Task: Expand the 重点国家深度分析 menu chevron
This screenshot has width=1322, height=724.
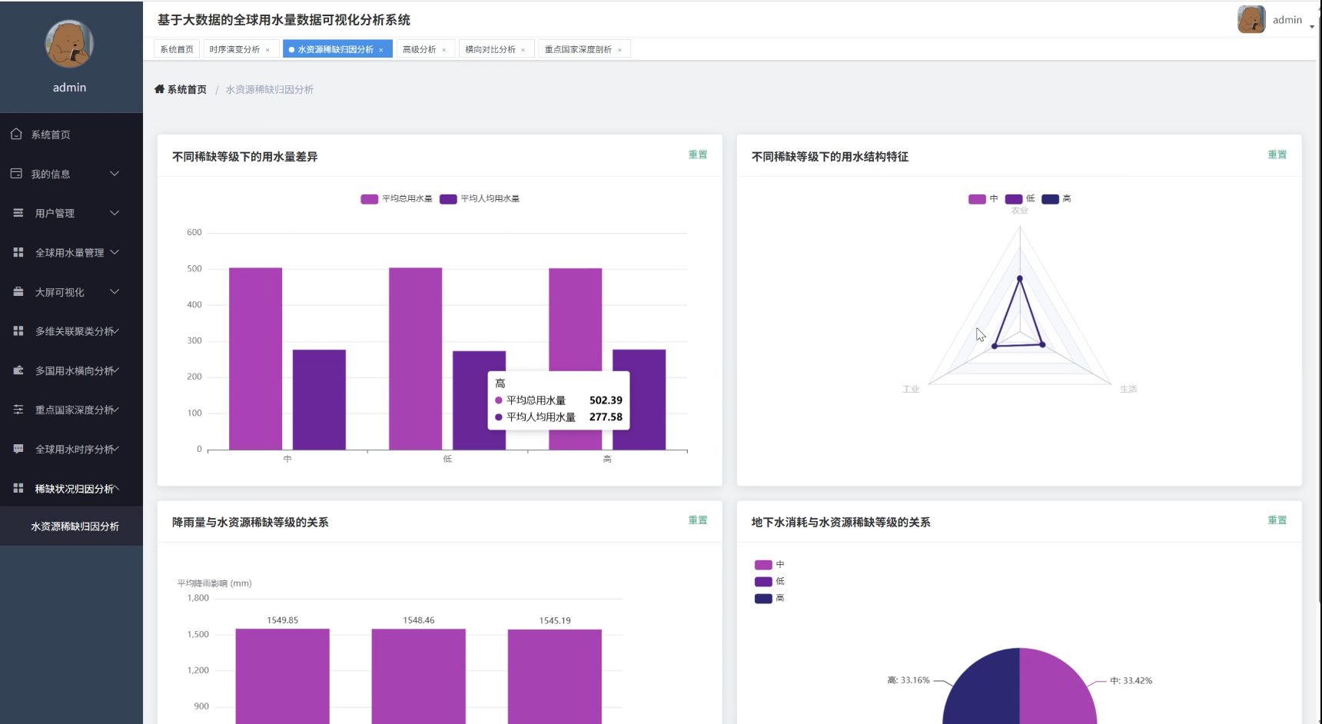Action: 116,410
